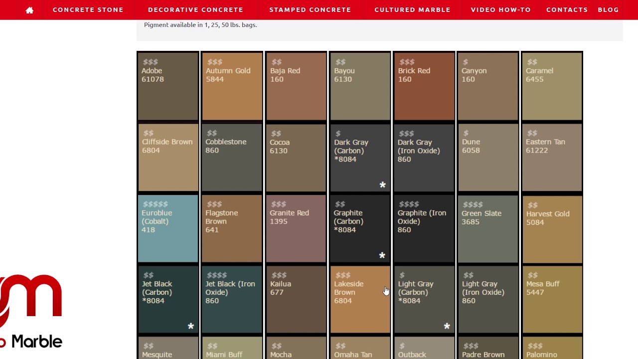638x359 pixels.
Task: Pick the Graphite (Iron Oxide) swatch
Action: [x=424, y=228]
